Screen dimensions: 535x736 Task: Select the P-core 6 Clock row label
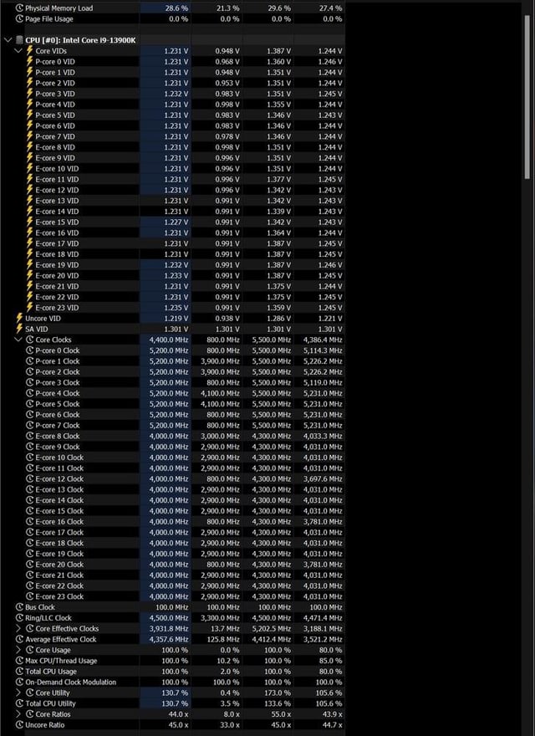(x=58, y=415)
